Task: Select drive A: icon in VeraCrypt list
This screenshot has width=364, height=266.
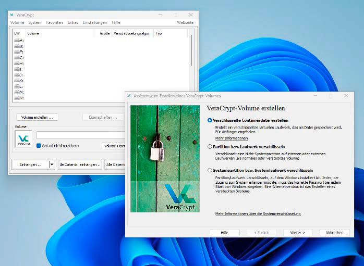Action: (x=17, y=41)
